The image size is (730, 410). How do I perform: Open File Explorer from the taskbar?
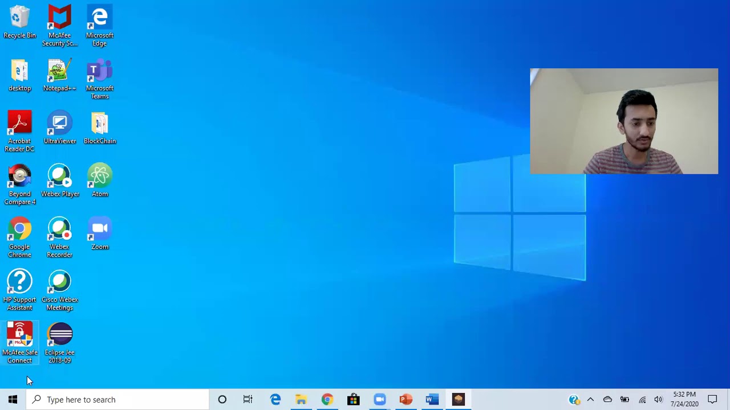point(301,400)
